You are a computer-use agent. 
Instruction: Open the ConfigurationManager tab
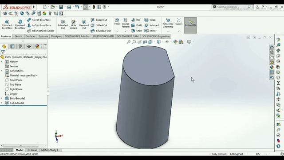click(21, 47)
